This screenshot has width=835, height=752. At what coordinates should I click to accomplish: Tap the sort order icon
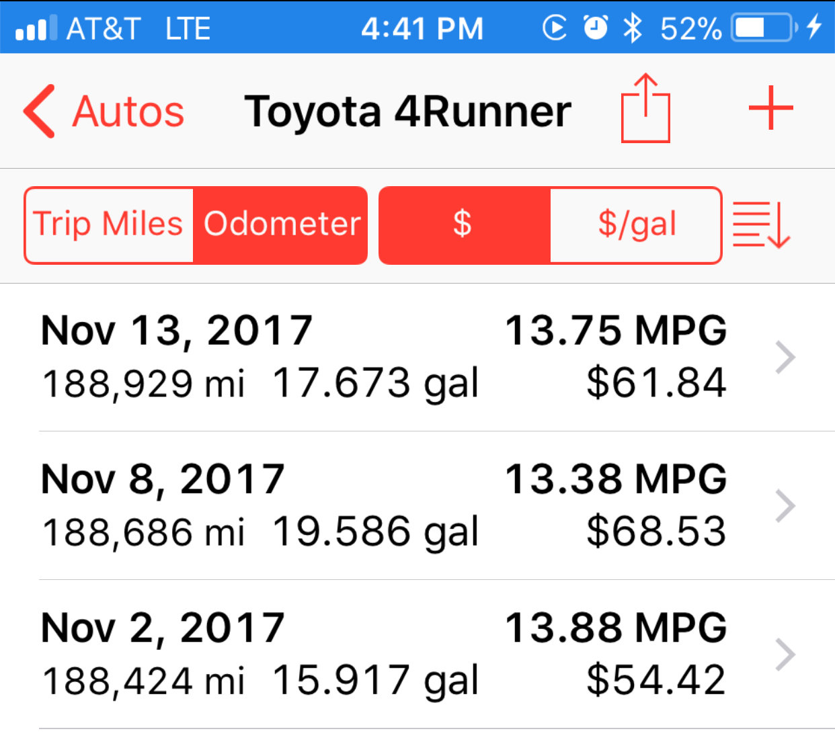[x=761, y=224]
